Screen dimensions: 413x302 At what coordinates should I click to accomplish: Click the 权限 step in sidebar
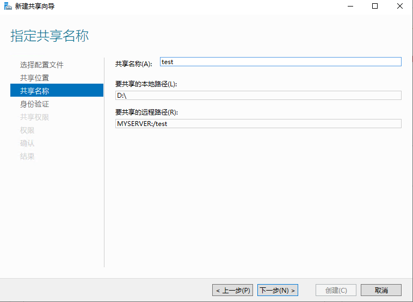tap(27, 130)
